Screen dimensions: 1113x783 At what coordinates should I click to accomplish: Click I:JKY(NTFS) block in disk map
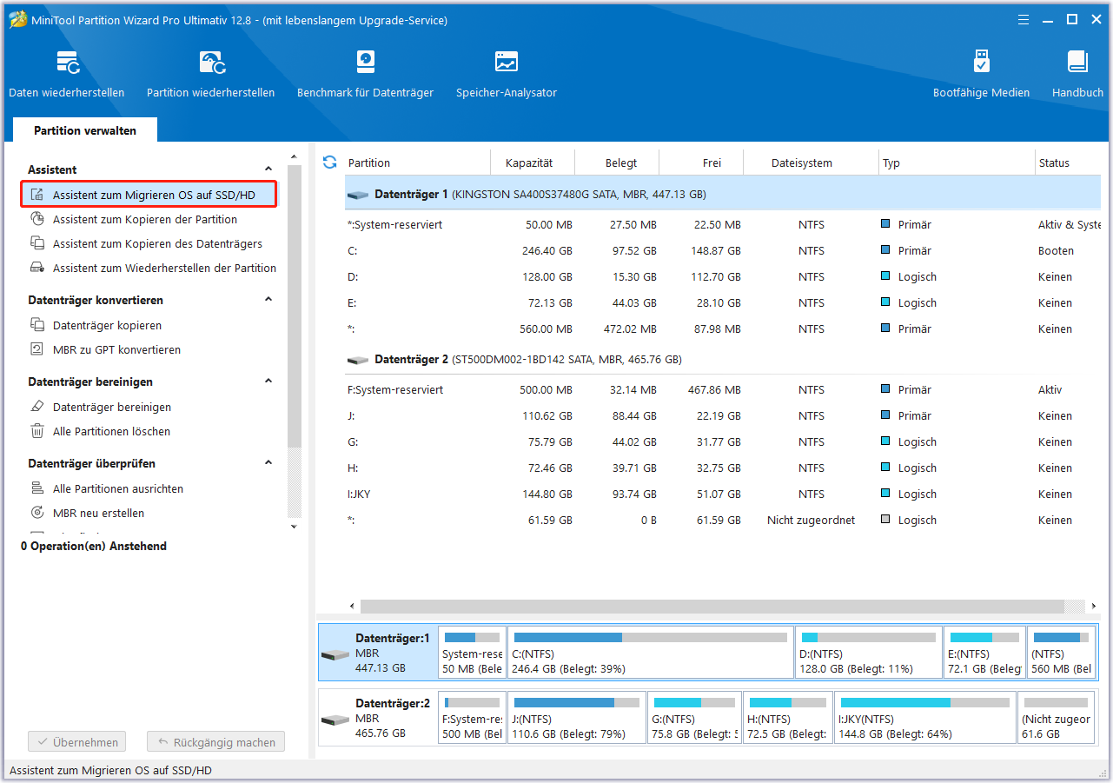(x=925, y=718)
